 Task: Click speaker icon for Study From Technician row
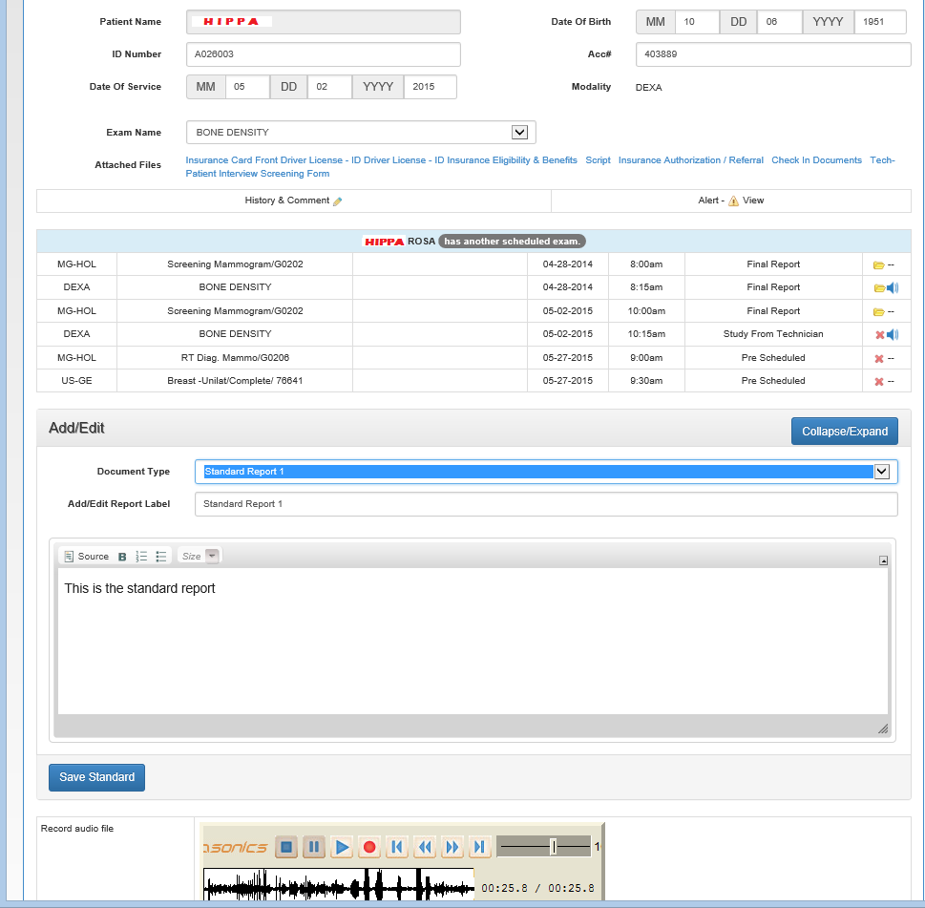click(x=893, y=334)
